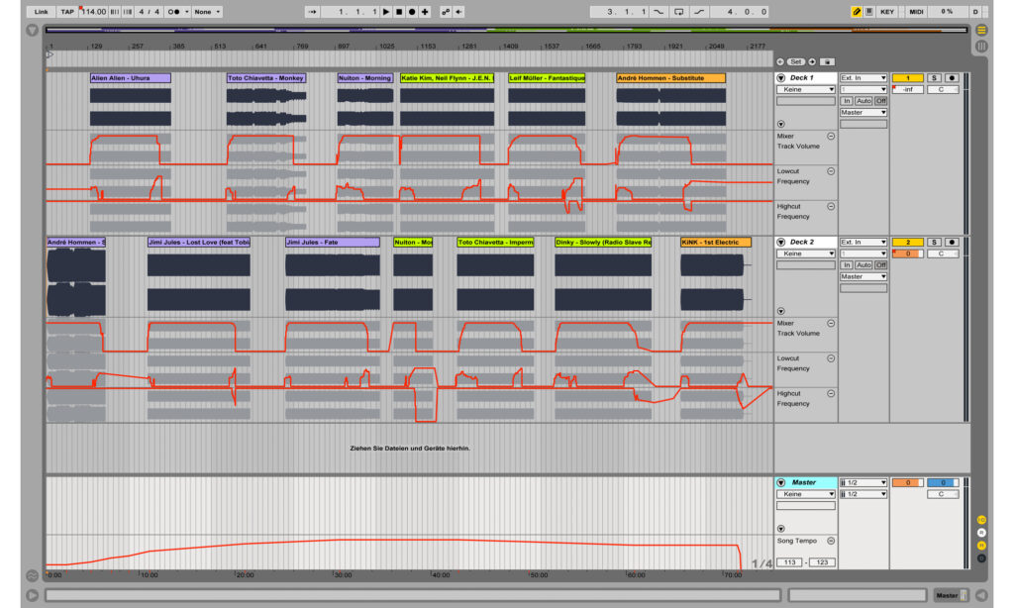Open Deck 1 Ext. In input dropdown
The width and height of the screenshot is (1014, 608).
point(863,77)
